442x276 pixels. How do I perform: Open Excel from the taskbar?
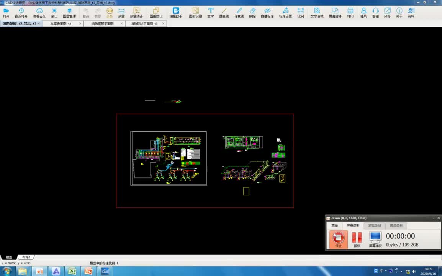click(72, 271)
